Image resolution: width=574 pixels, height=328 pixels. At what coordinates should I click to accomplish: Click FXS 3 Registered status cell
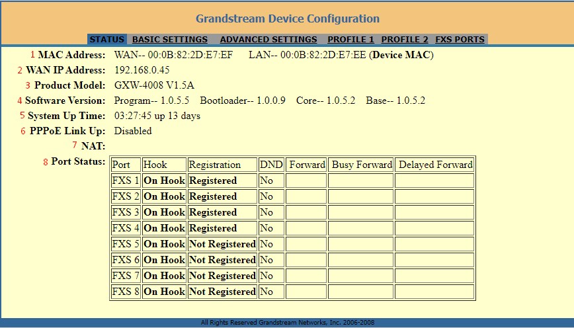(222, 212)
